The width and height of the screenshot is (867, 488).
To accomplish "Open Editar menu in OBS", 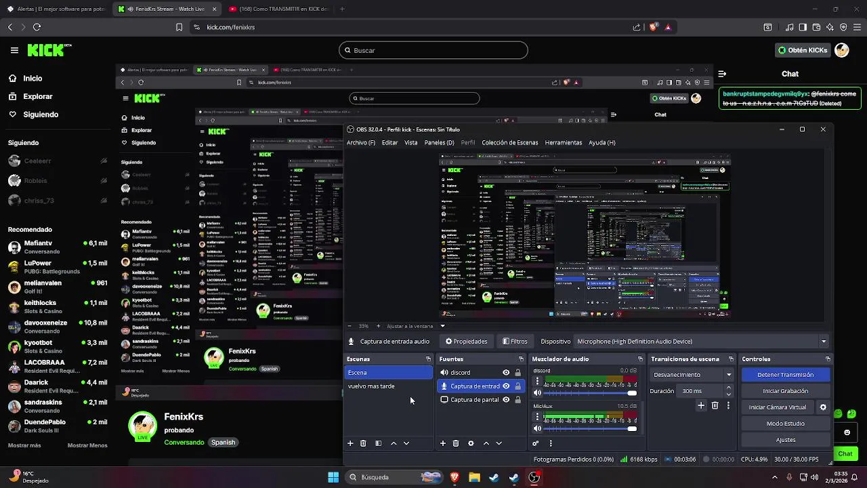I will coord(389,143).
